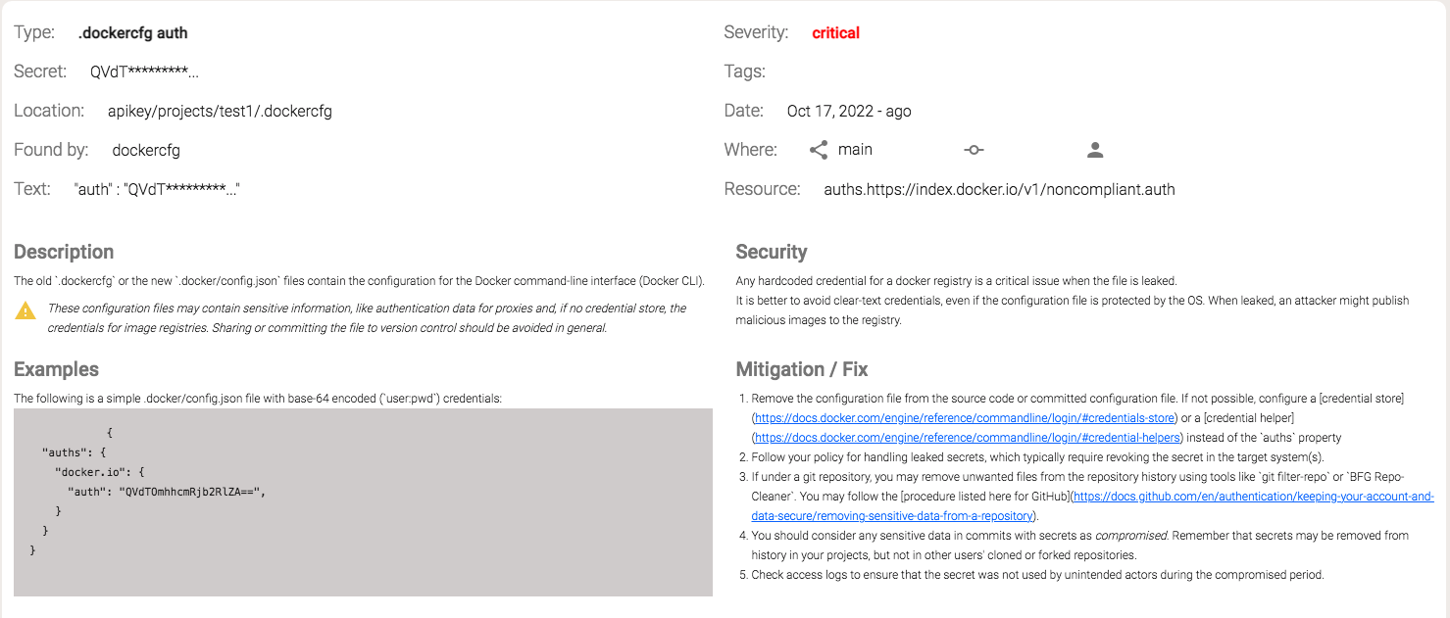1450x618 pixels.
Task: Click the main branch name
Action: pos(855,150)
